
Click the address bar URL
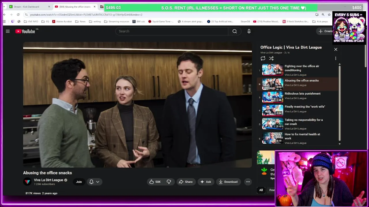[x=86, y=15]
